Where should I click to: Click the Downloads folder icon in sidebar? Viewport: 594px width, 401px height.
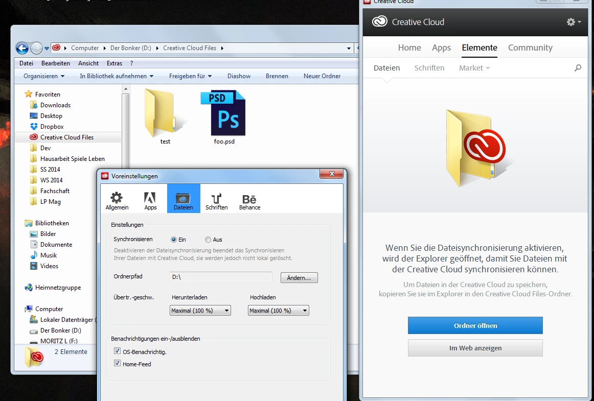34,105
